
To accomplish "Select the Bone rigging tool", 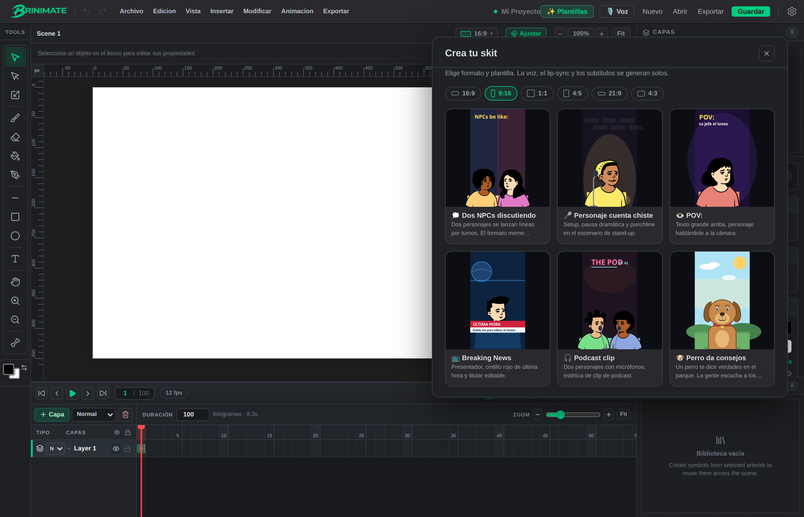I will (x=15, y=342).
